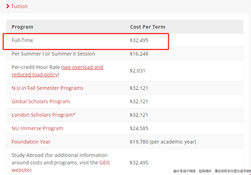Open the overload and reduced load policy link
The width and height of the screenshot is (251, 175).
click(x=83, y=67)
